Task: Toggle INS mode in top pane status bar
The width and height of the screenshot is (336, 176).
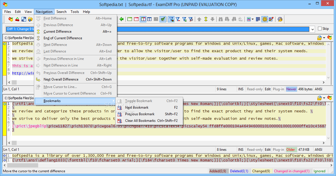Action: coord(241,89)
